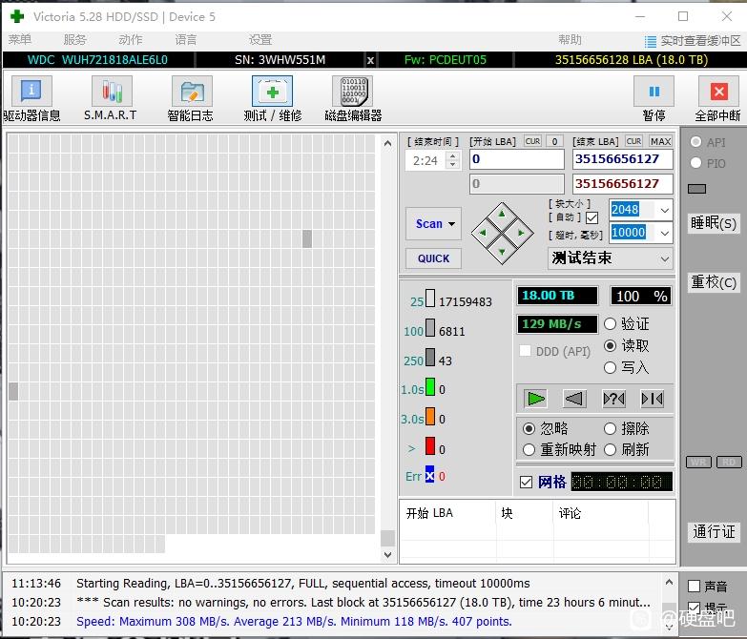Click the RD indicator button
Image resolution: width=747 pixels, height=639 pixels.
click(729, 462)
